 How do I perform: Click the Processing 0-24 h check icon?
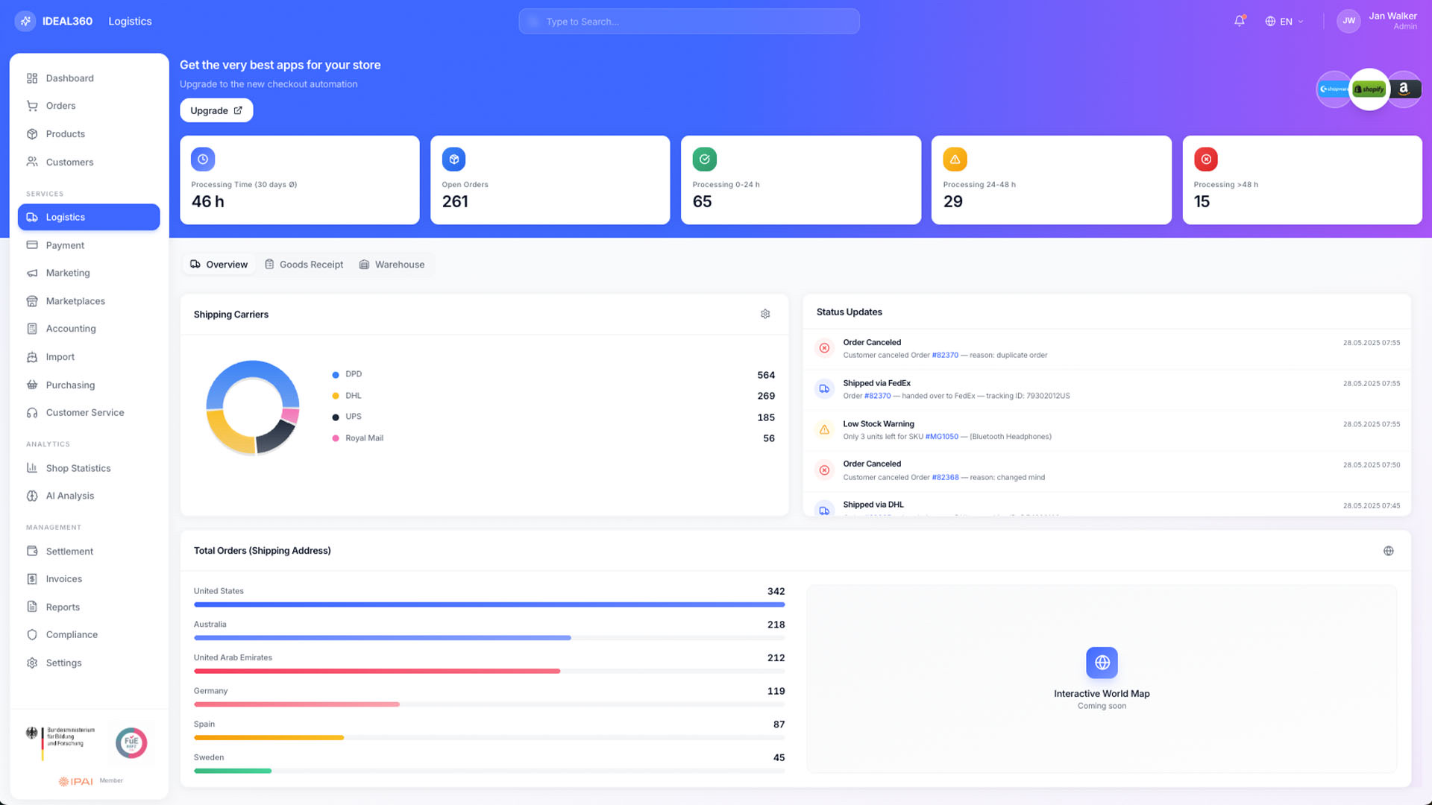704,160
